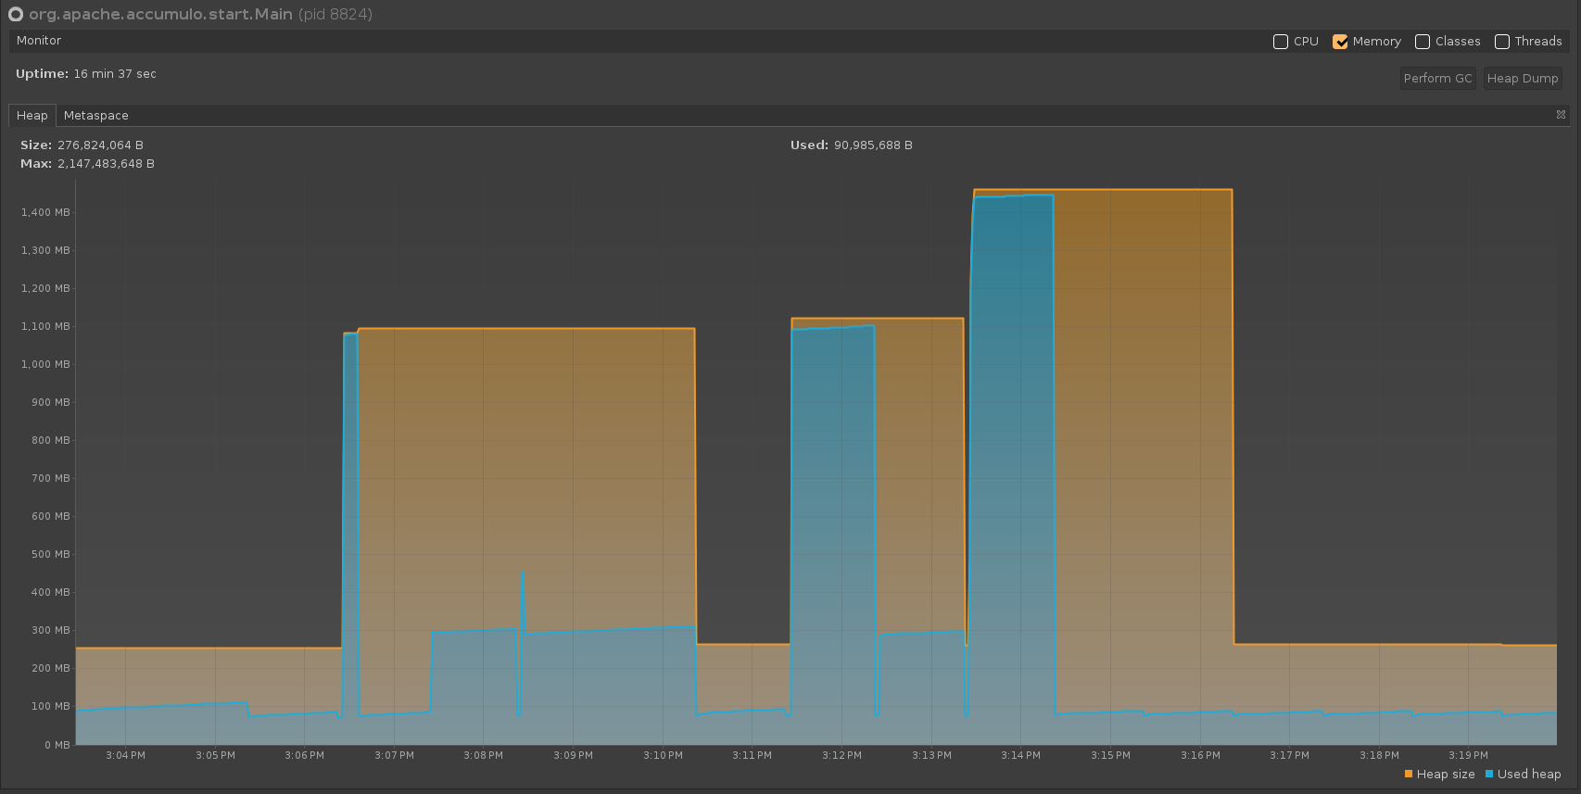The width and height of the screenshot is (1581, 794).
Task: Click the Max heap value 2,147,483,648 B
Action: (x=106, y=164)
